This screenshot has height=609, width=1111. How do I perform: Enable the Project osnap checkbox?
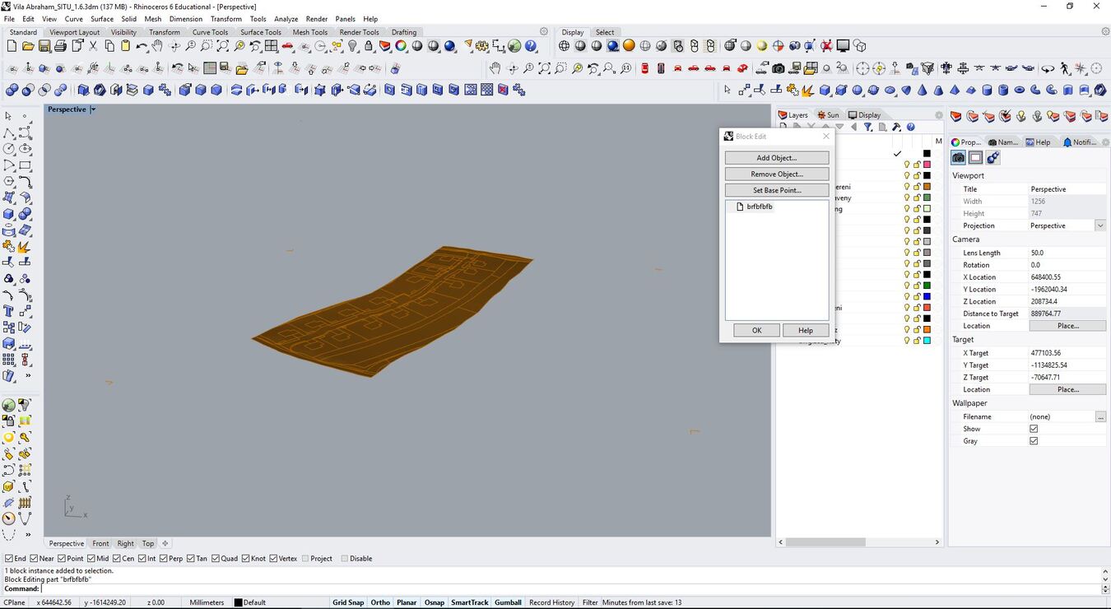point(305,559)
